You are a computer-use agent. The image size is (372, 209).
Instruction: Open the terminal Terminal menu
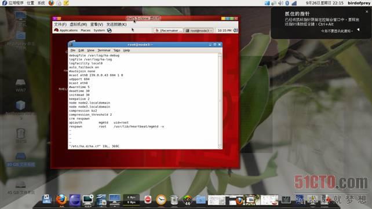104,50
